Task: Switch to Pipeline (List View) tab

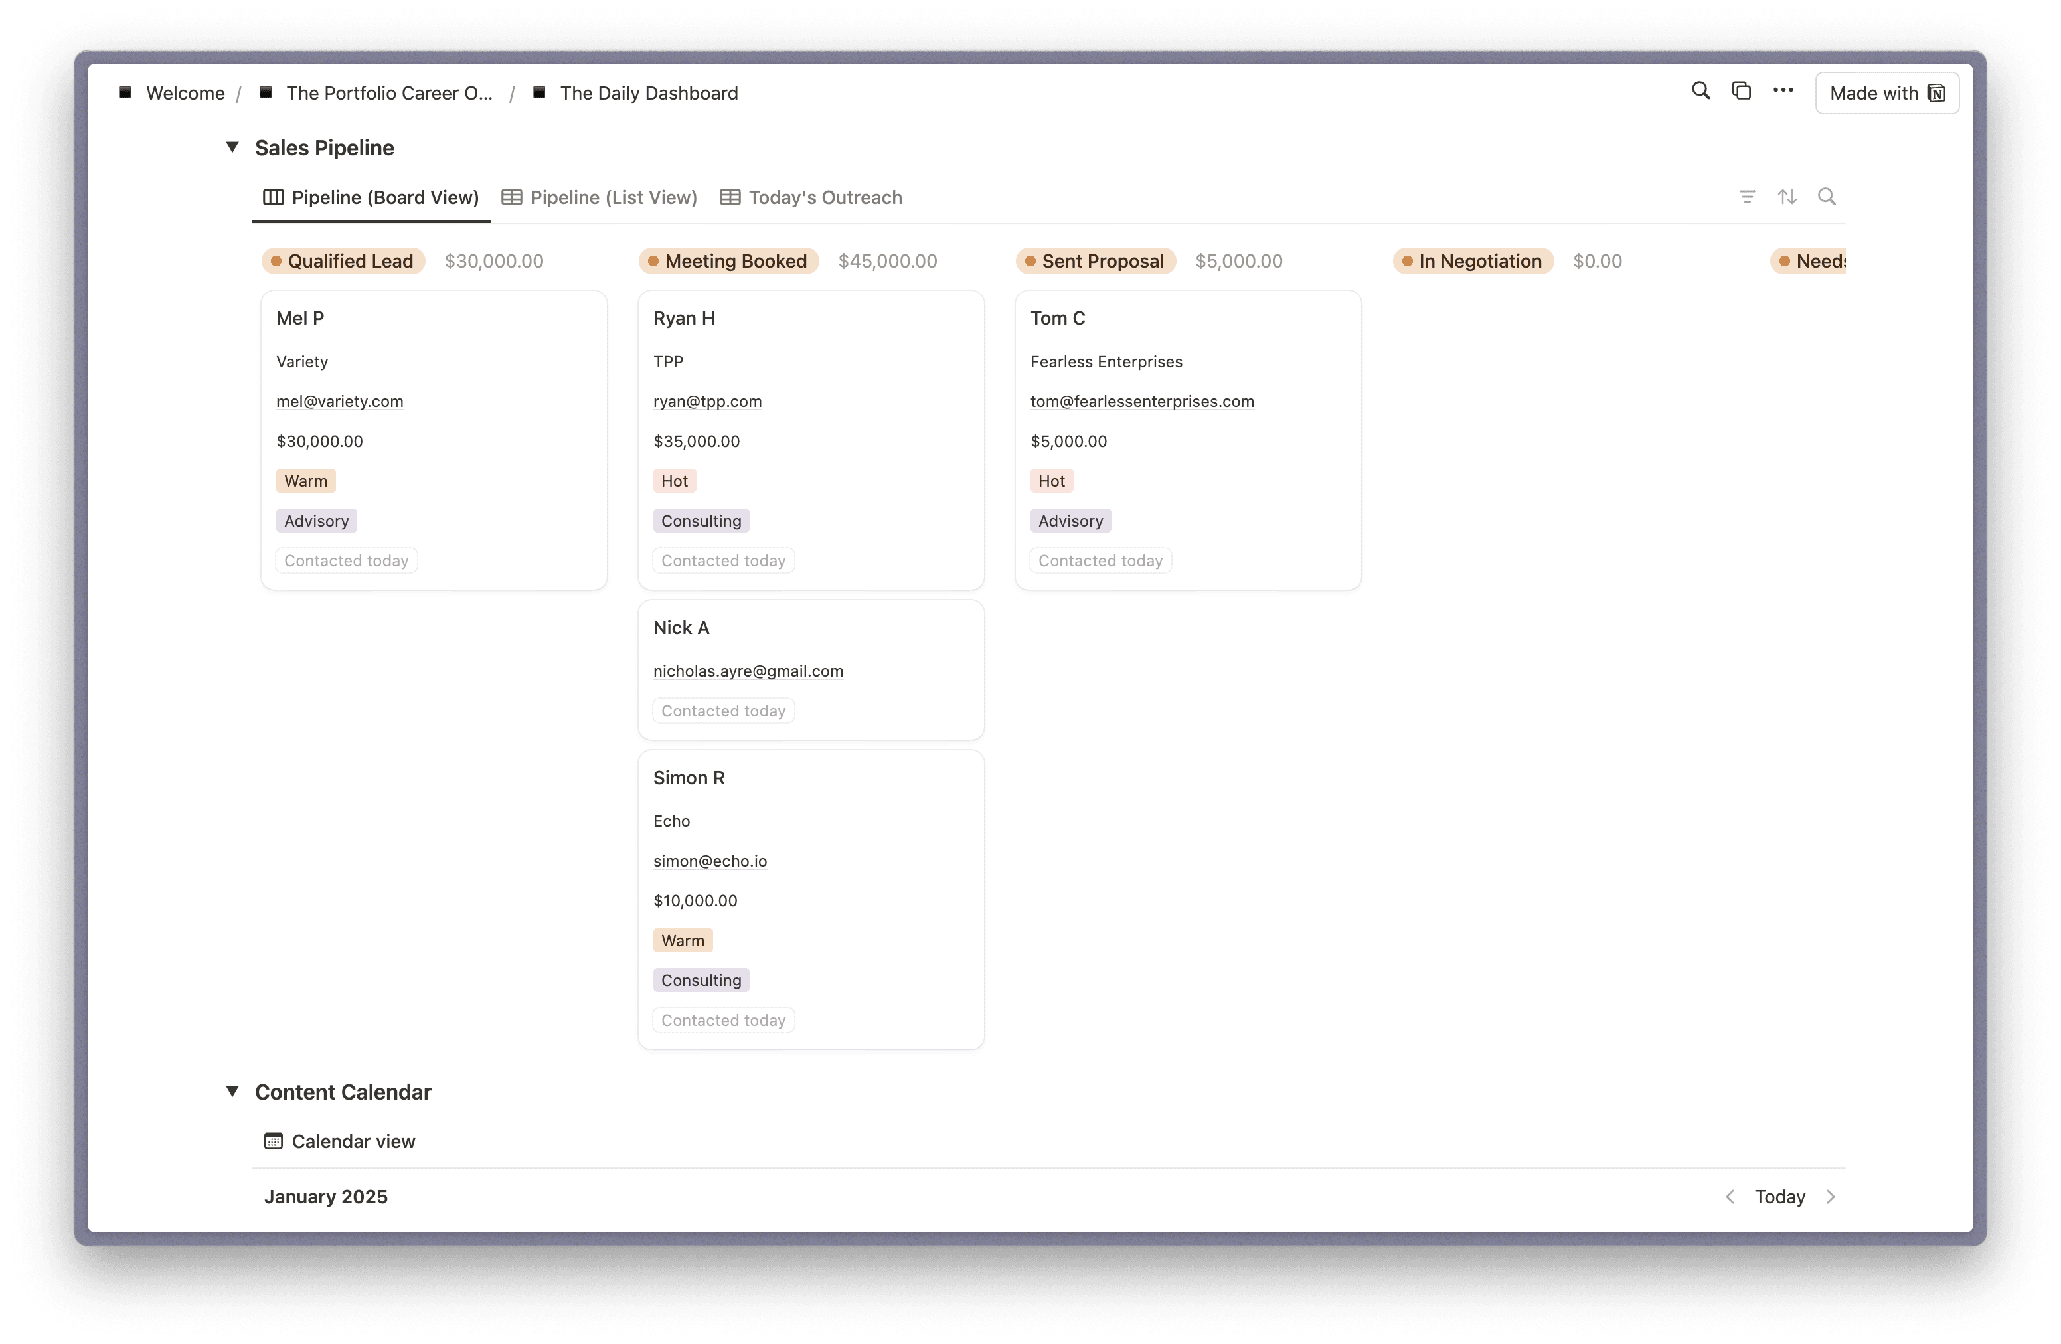Action: 600,197
